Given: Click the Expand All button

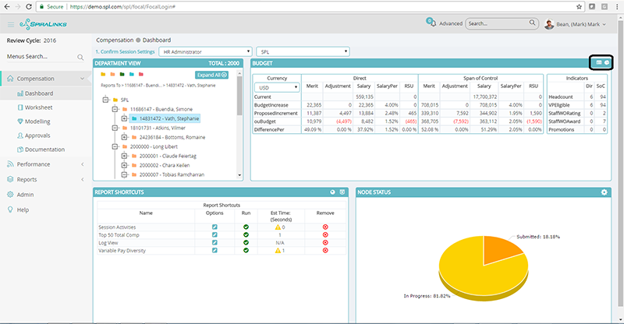Looking at the screenshot, I should 212,75.
